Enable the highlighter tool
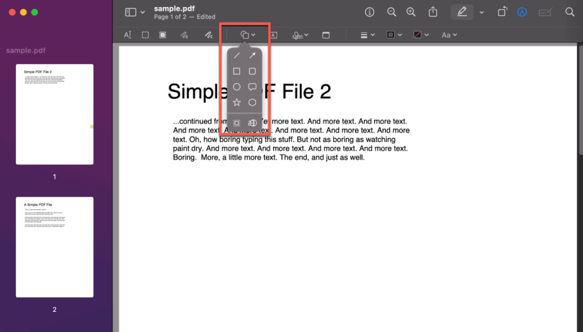 462,11
